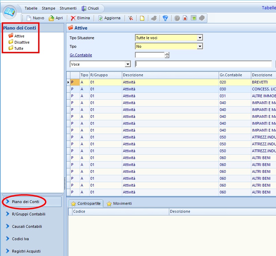Viewport: 276px width, 256px height.
Task: Open a record with the Apri button
Action: (x=56, y=18)
